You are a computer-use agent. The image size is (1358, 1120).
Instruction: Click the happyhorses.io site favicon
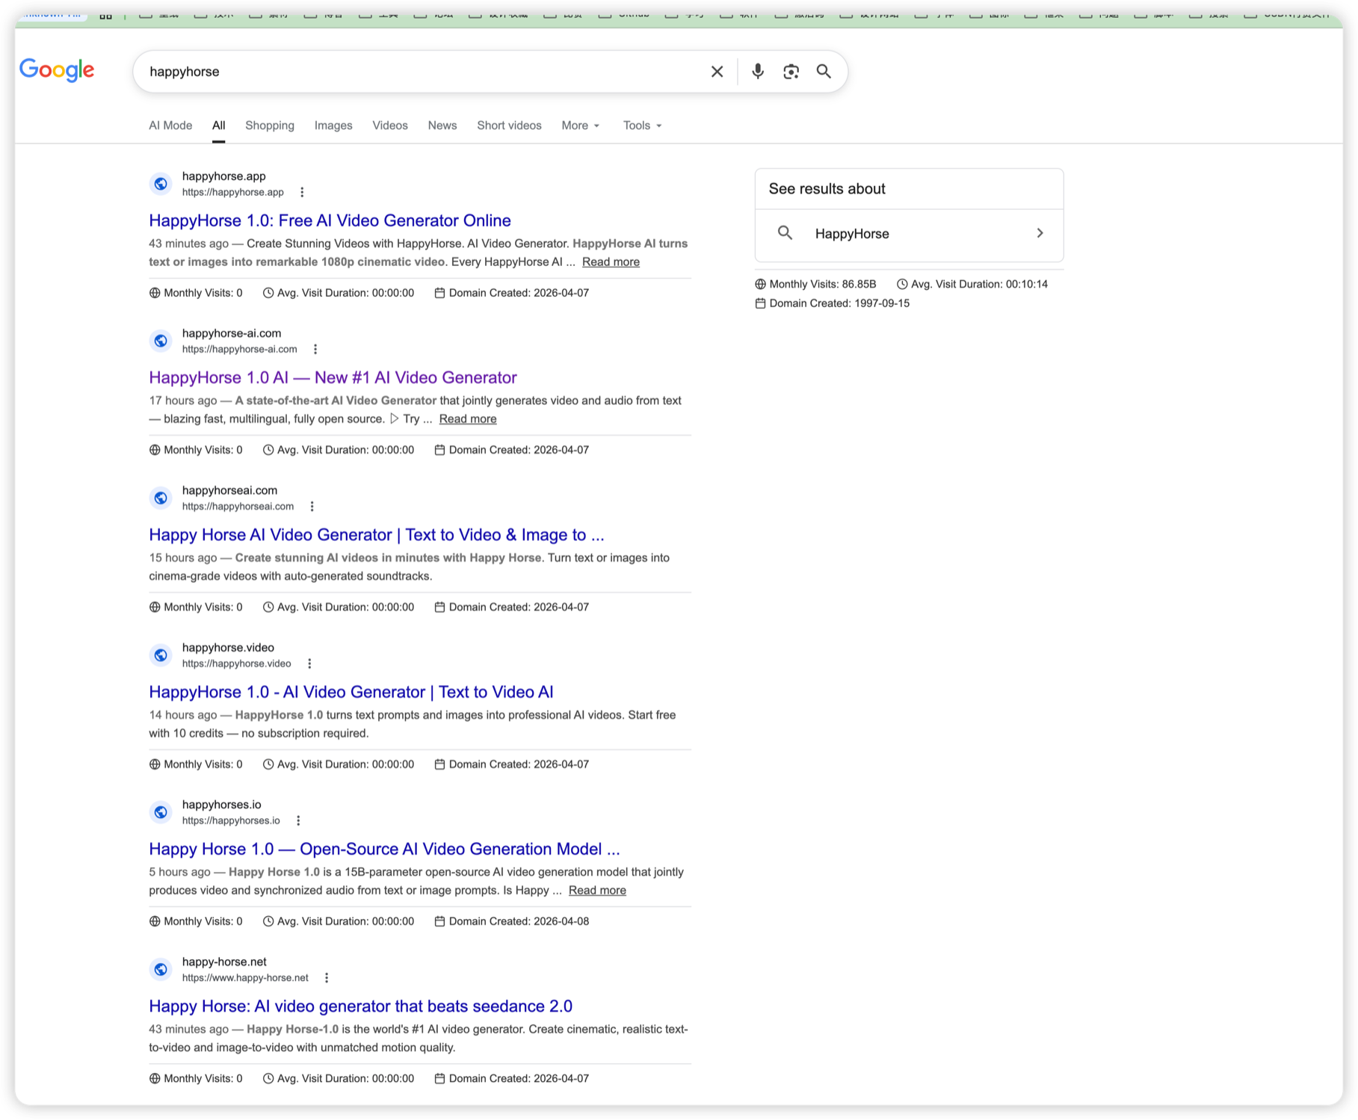(161, 812)
